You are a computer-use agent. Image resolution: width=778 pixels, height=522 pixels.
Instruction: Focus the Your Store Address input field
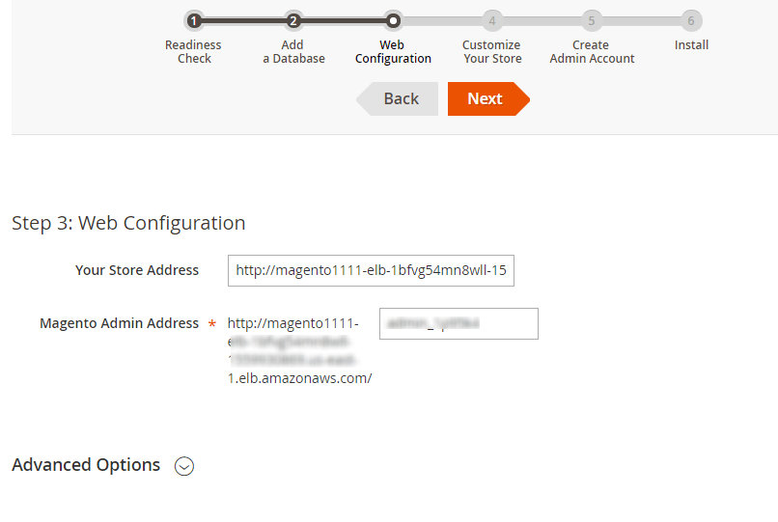tap(372, 271)
